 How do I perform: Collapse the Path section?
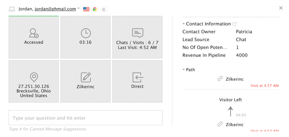click(x=184, y=70)
